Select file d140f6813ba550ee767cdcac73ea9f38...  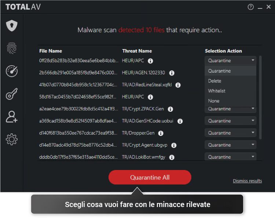pyautogui.click(x=78, y=133)
